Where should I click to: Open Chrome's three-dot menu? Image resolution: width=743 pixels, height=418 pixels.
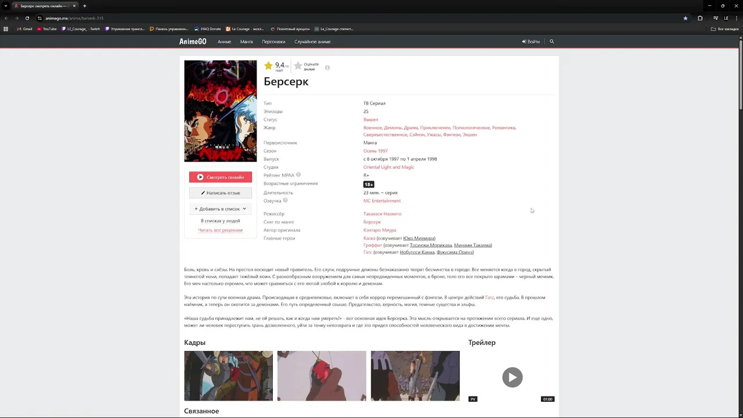737,18
